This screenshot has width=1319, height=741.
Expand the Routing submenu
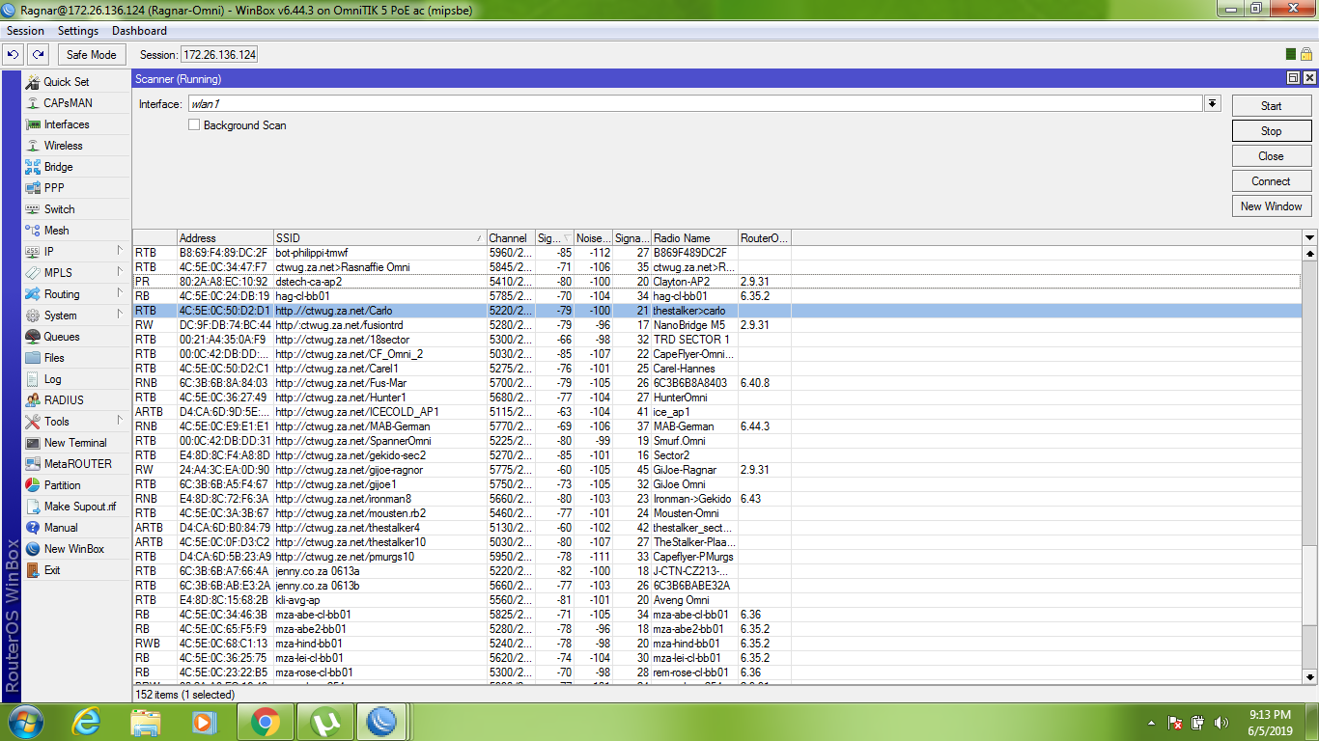click(62, 294)
